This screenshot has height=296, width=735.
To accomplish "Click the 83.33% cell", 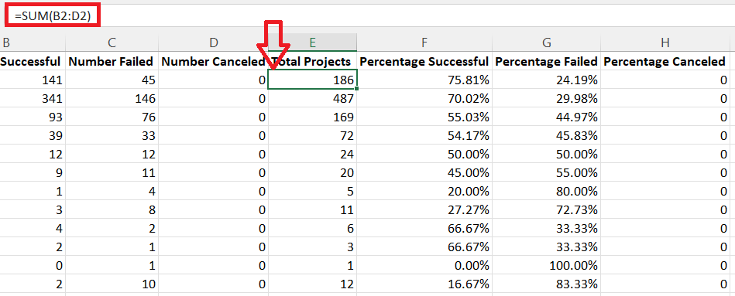I will click(546, 284).
